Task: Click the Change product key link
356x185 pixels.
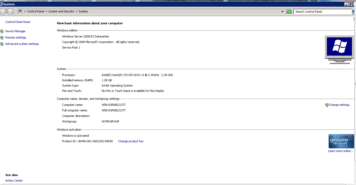Action: [x=131, y=141]
